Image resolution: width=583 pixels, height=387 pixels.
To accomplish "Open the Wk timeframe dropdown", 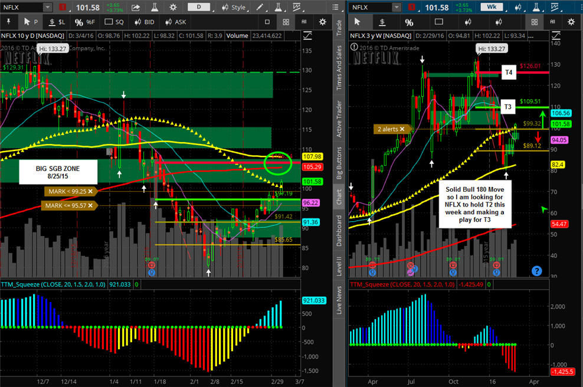I will pyautogui.click(x=492, y=7).
